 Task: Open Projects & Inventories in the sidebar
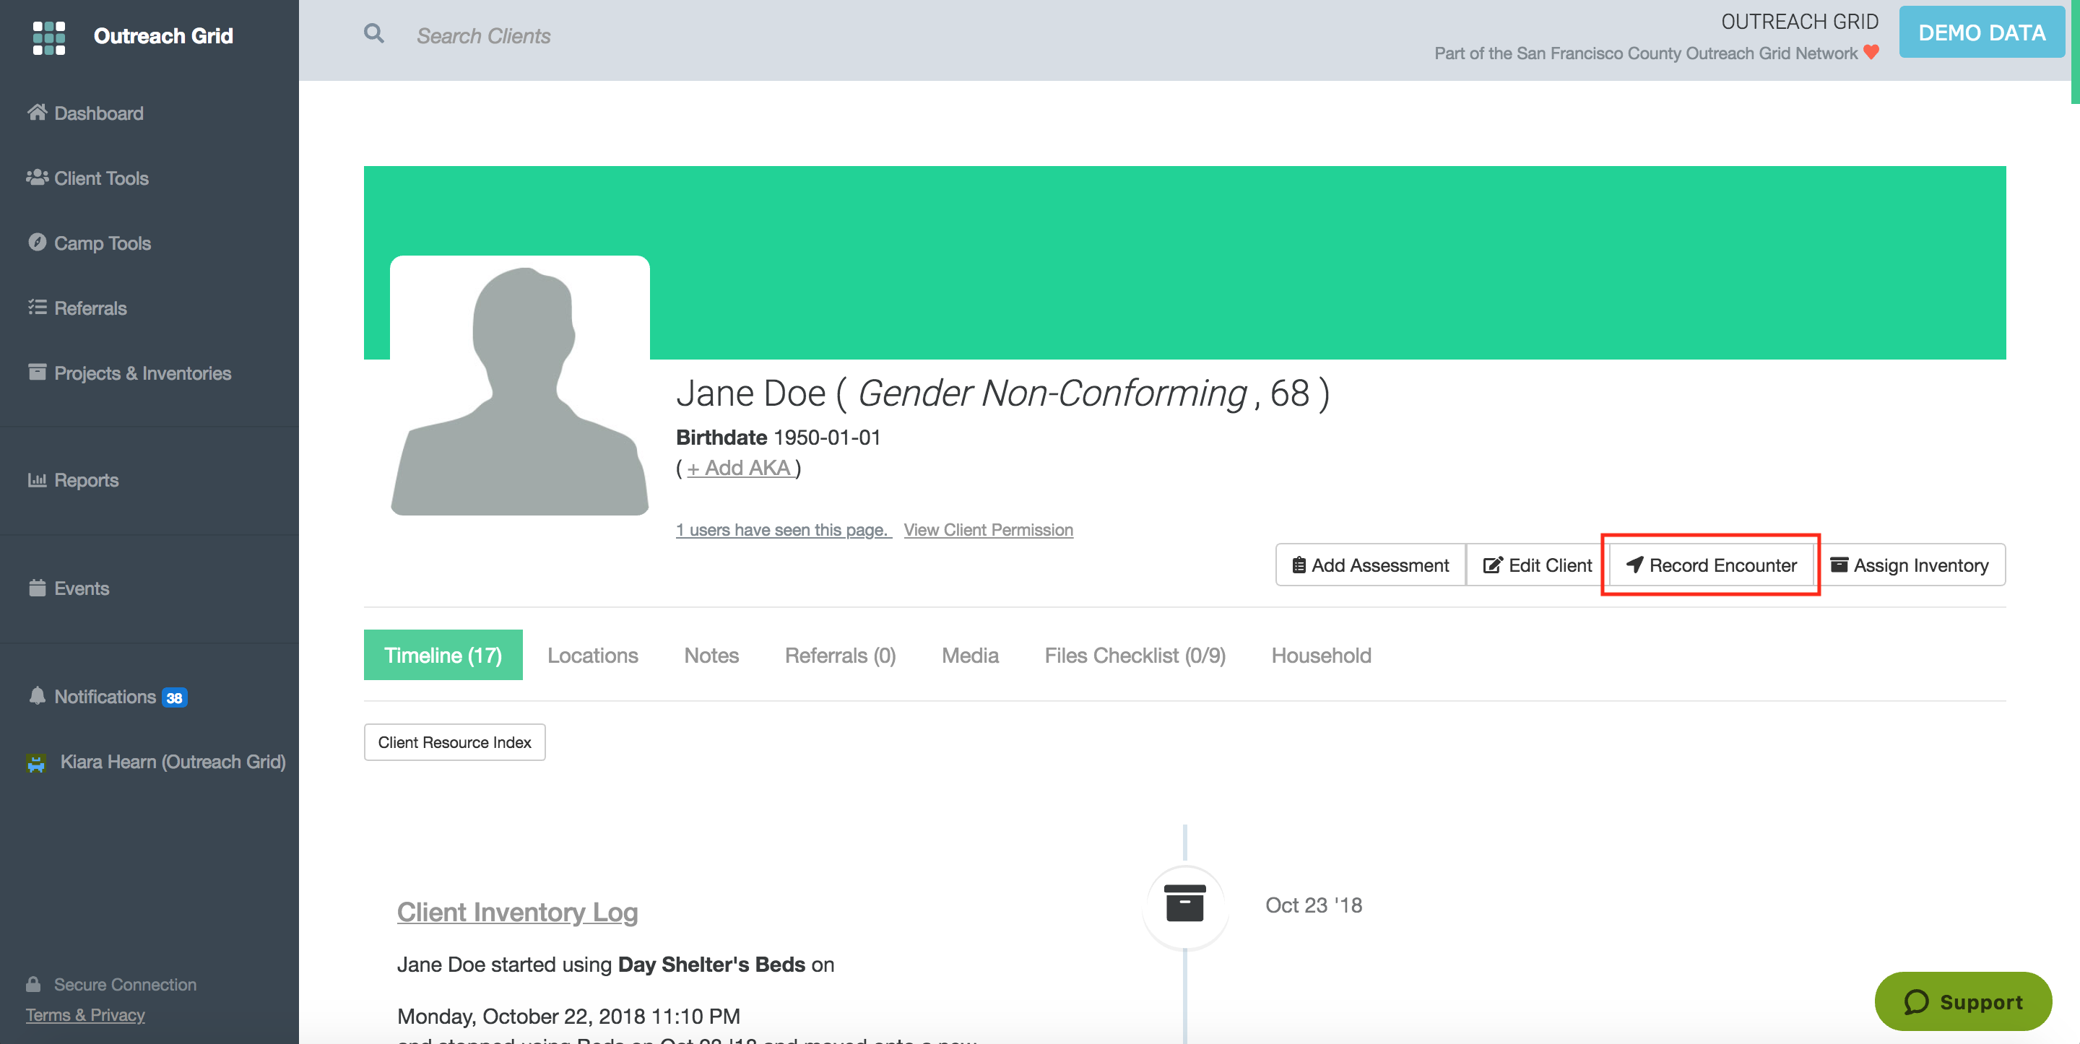click(142, 373)
